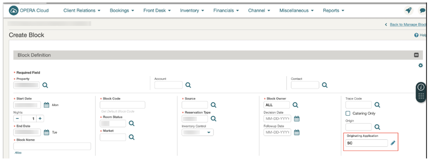Open the rocket quick launch icon

tap(409, 11)
